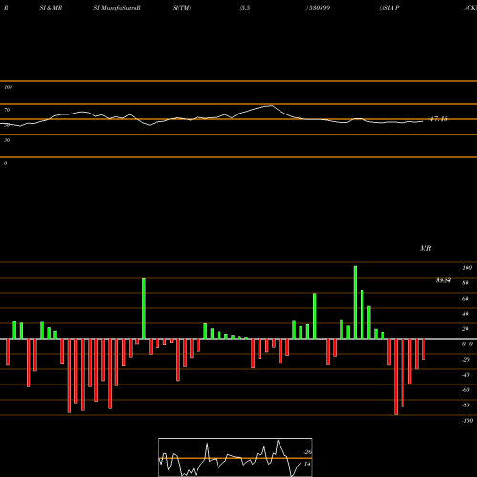The height and width of the screenshot is (477, 477).
Task: Click the -40 label on MR axis
Action: click(x=466, y=375)
